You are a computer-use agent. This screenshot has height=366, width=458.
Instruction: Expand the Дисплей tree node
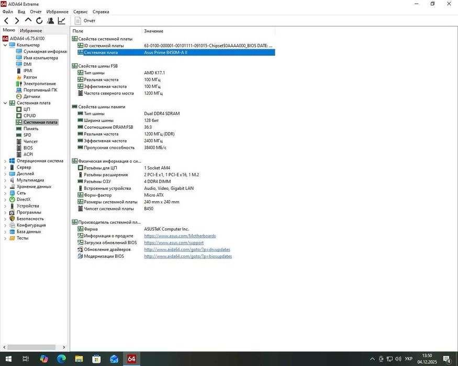tap(5, 174)
